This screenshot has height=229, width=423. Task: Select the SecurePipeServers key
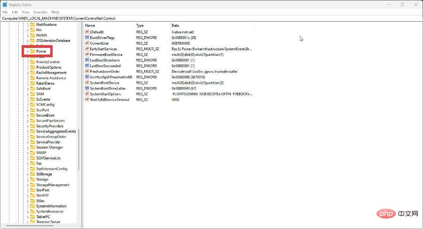[50, 121]
